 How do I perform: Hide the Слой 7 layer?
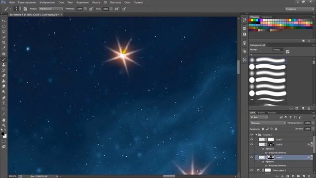251,139
